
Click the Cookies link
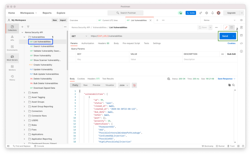(x=231, y=43)
